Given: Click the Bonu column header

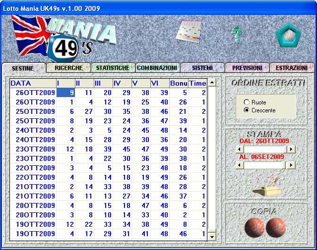Looking at the screenshot, I should click(x=179, y=83).
